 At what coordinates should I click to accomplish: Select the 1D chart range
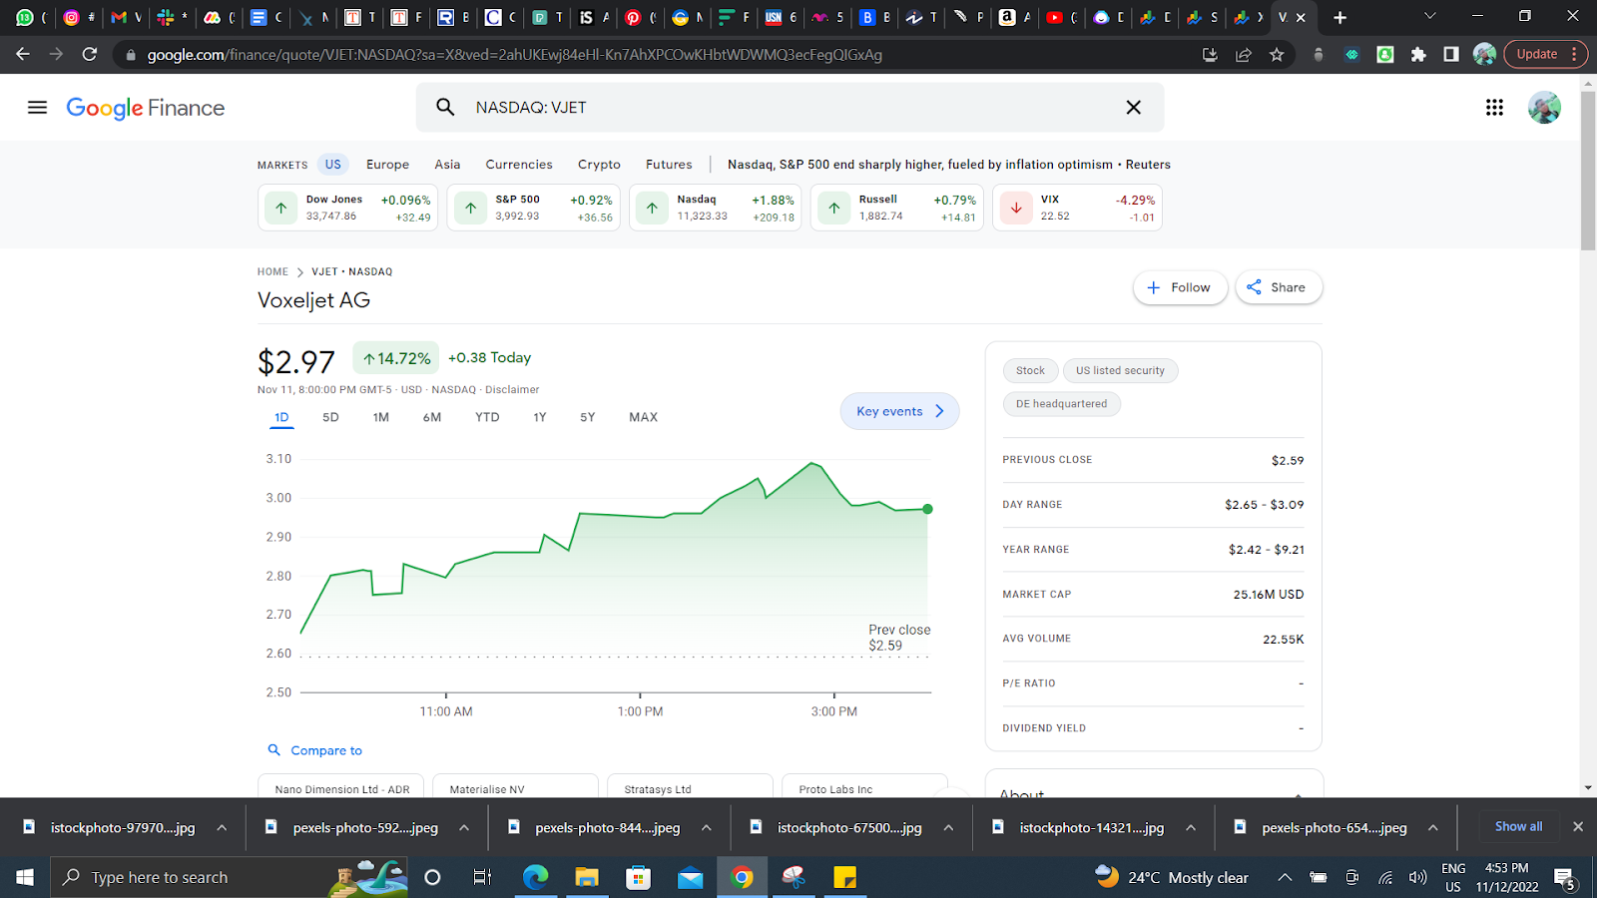pyautogui.click(x=281, y=417)
